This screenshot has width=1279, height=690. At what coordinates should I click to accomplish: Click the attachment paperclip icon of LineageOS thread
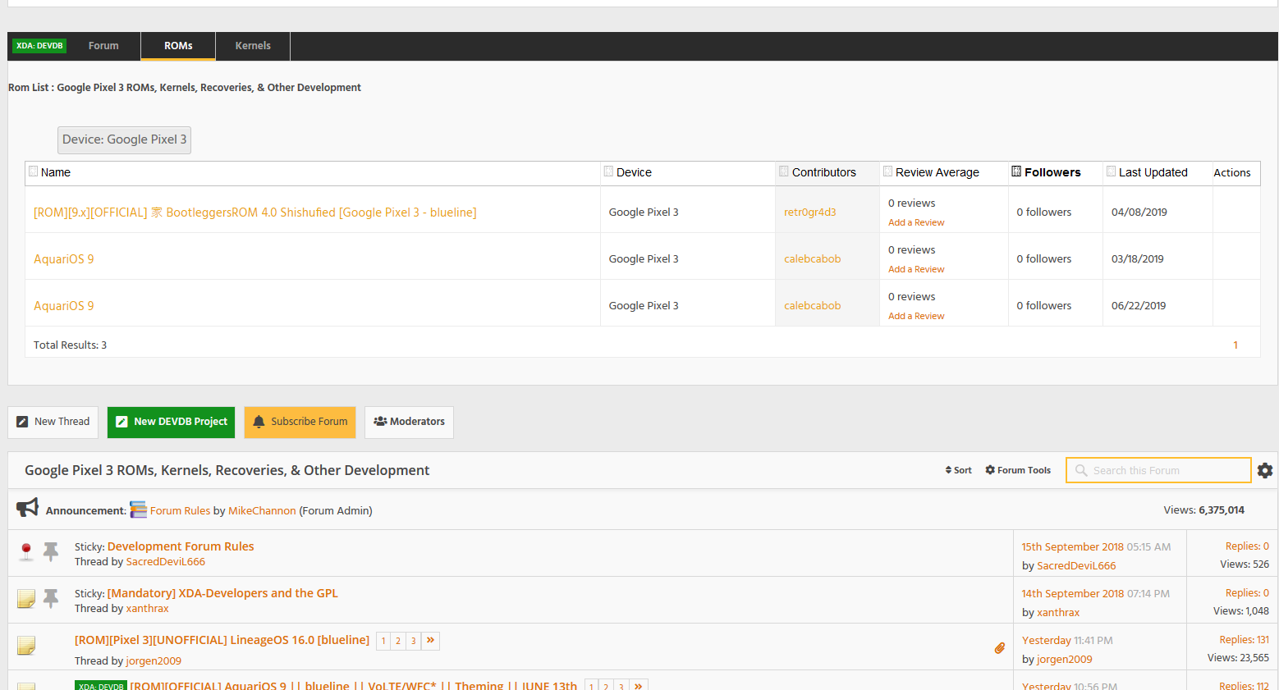click(999, 648)
